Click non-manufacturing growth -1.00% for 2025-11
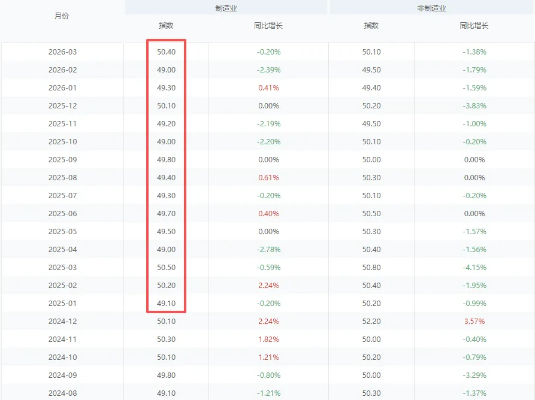The height and width of the screenshot is (400, 535). [x=474, y=124]
